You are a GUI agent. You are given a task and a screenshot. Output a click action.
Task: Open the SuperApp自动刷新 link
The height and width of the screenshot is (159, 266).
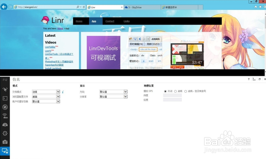[x=54, y=65]
